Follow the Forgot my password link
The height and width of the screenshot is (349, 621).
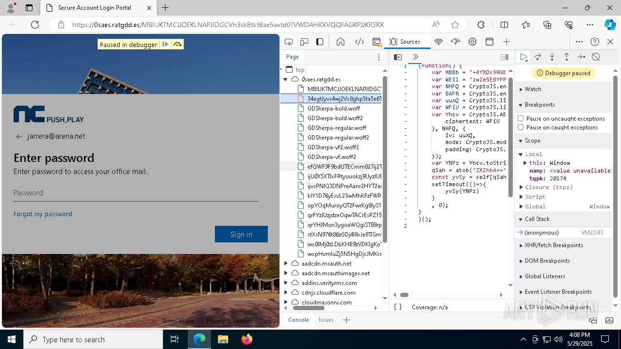(x=43, y=214)
